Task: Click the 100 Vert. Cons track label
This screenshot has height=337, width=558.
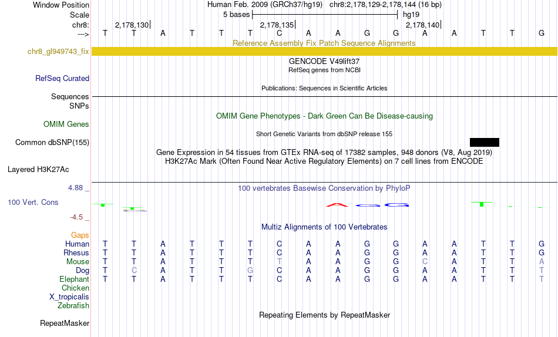Action: click(x=33, y=202)
